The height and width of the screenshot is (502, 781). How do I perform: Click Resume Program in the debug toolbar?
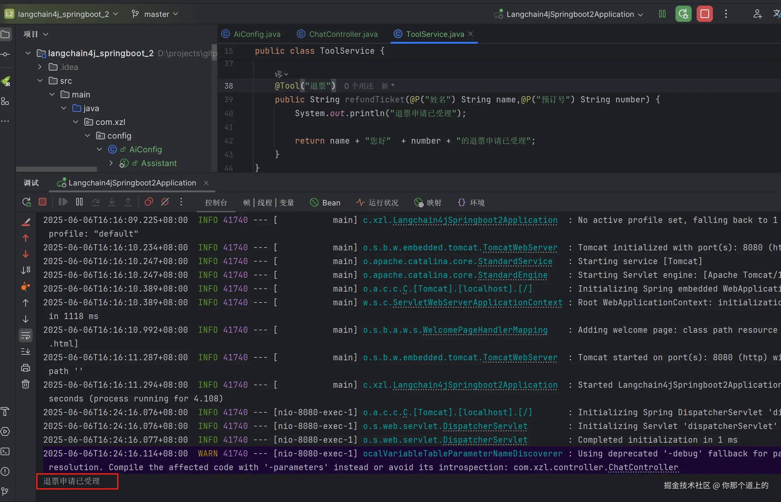[62, 202]
